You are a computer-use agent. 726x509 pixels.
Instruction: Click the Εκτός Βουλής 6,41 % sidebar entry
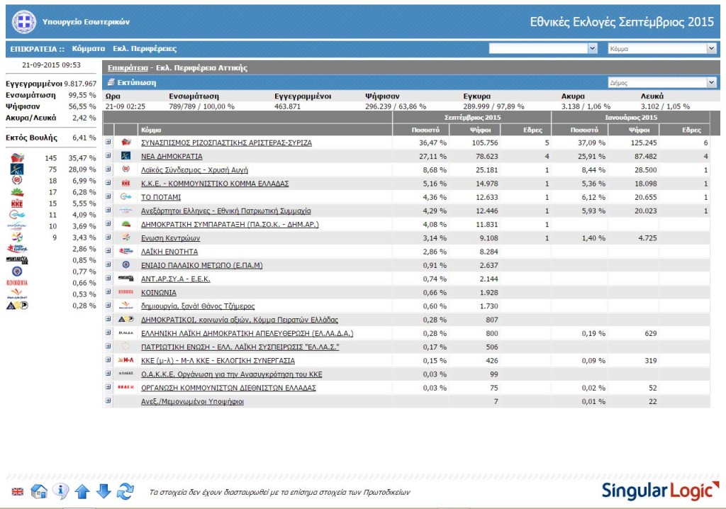click(51, 138)
